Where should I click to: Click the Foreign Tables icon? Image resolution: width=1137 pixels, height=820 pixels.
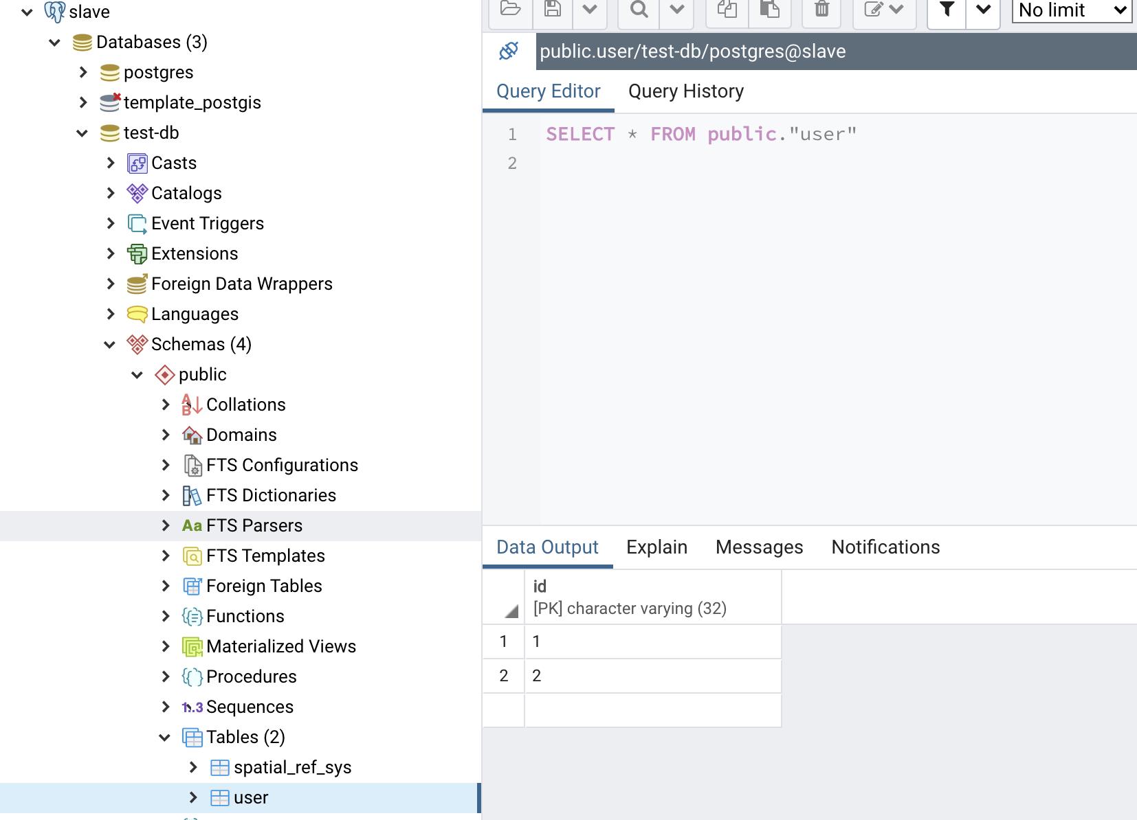(x=192, y=586)
